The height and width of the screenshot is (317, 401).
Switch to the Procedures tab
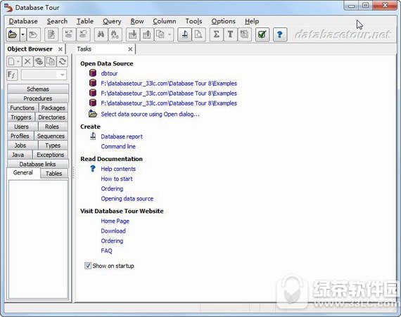point(38,98)
